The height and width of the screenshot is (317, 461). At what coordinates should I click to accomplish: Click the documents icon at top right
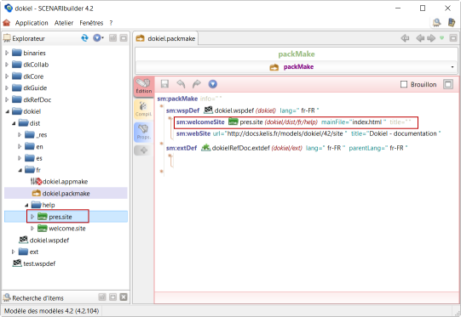452,22
